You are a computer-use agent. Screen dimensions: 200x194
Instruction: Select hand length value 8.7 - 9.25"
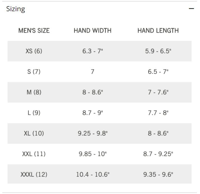158,154
